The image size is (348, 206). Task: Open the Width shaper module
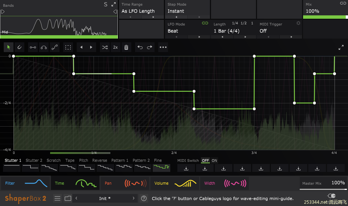coord(225,183)
